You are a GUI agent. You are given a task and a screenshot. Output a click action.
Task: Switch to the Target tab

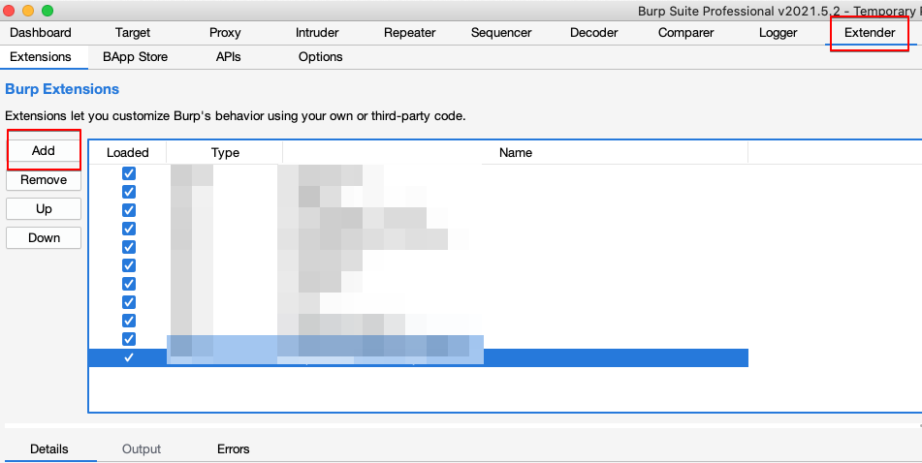(133, 32)
